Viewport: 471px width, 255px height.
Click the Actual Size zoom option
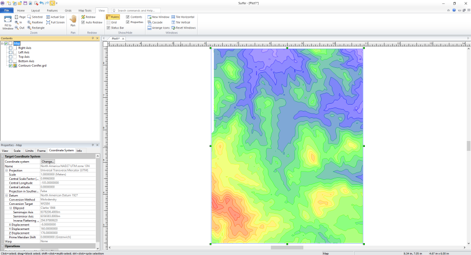(x=55, y=17)
